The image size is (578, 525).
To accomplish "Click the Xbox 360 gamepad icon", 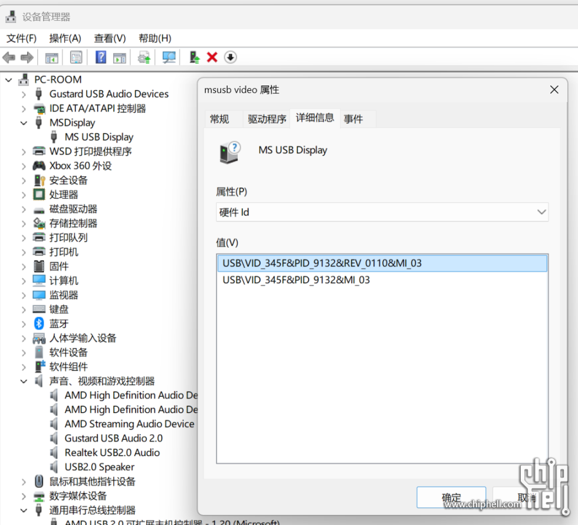I will click(x=39, y=166).
